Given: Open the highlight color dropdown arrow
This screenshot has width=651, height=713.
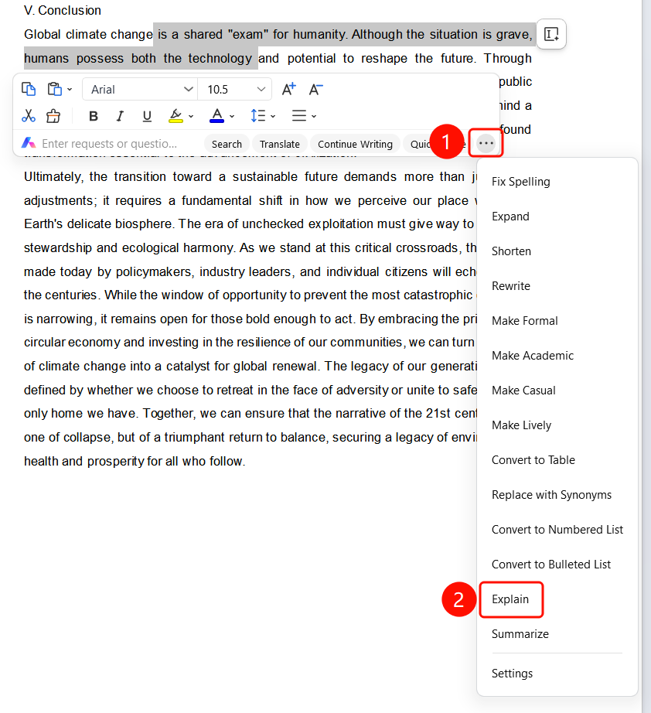Looking at the screenshot, I should [x=191, y=117].
